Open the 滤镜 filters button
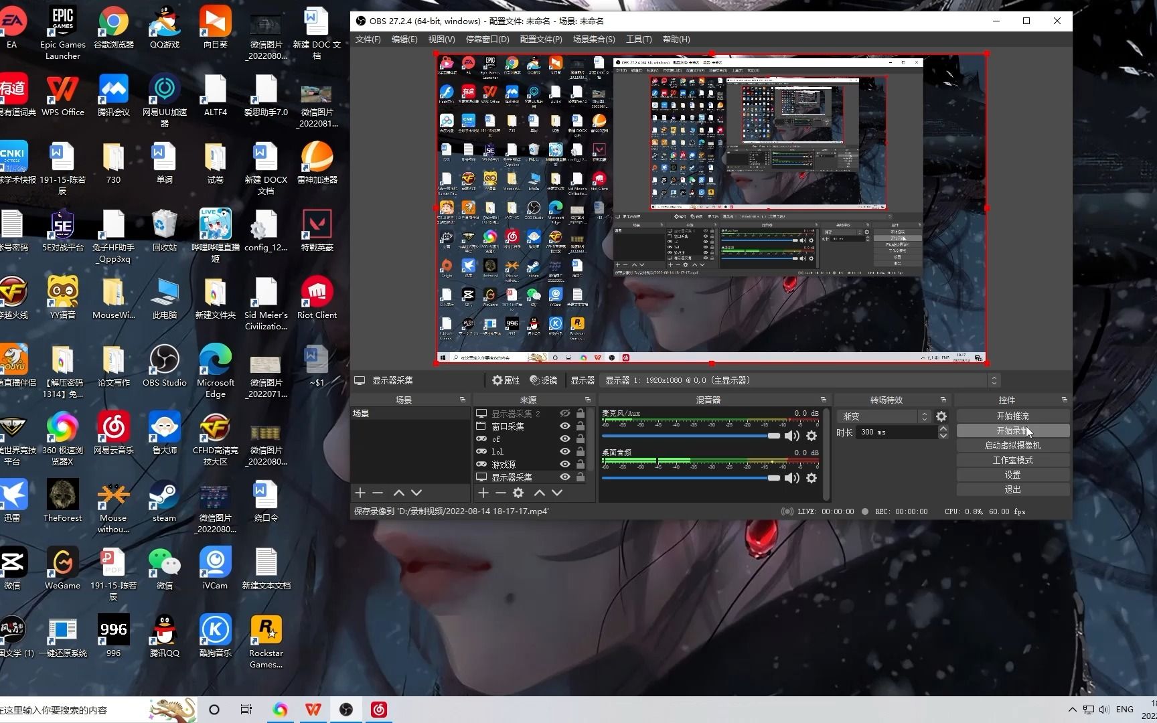Viewport: 1157px width, 723px height. click(544, 380)
